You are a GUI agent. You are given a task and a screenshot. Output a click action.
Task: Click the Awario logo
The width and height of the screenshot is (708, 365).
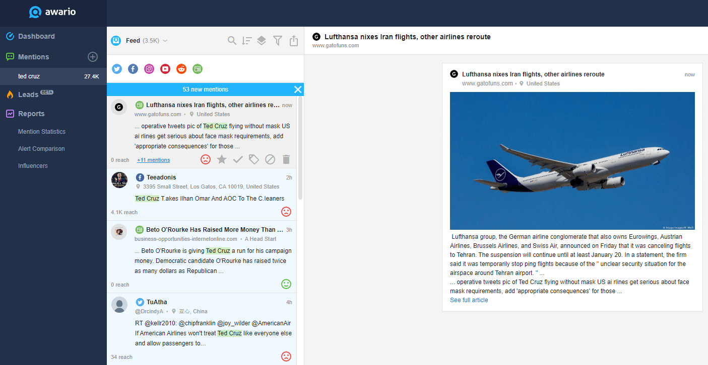pos(52,12)
